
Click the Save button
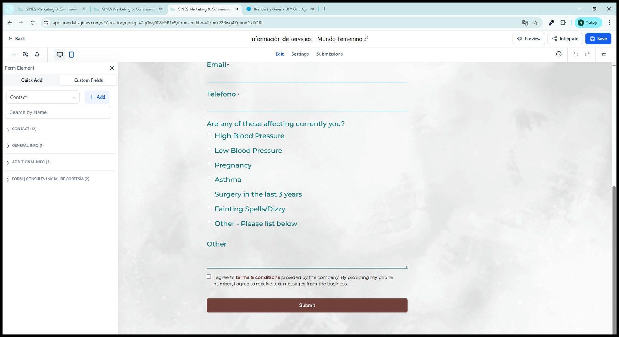click(598, 39)
